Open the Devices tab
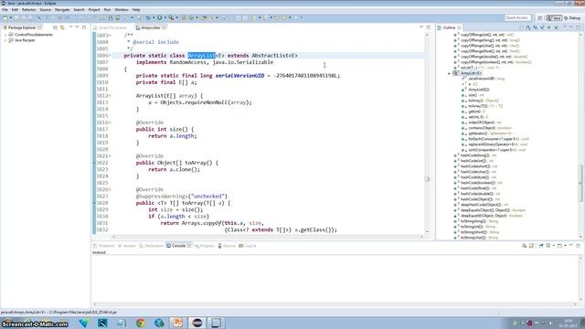This screenshot has width=585, height=329. pyautogui.click(x=227, y=246)
